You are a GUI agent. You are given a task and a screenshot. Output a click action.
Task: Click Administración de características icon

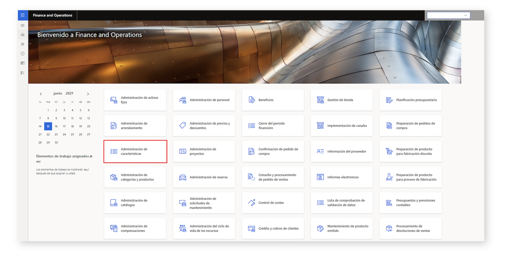(x=114, y=152)
